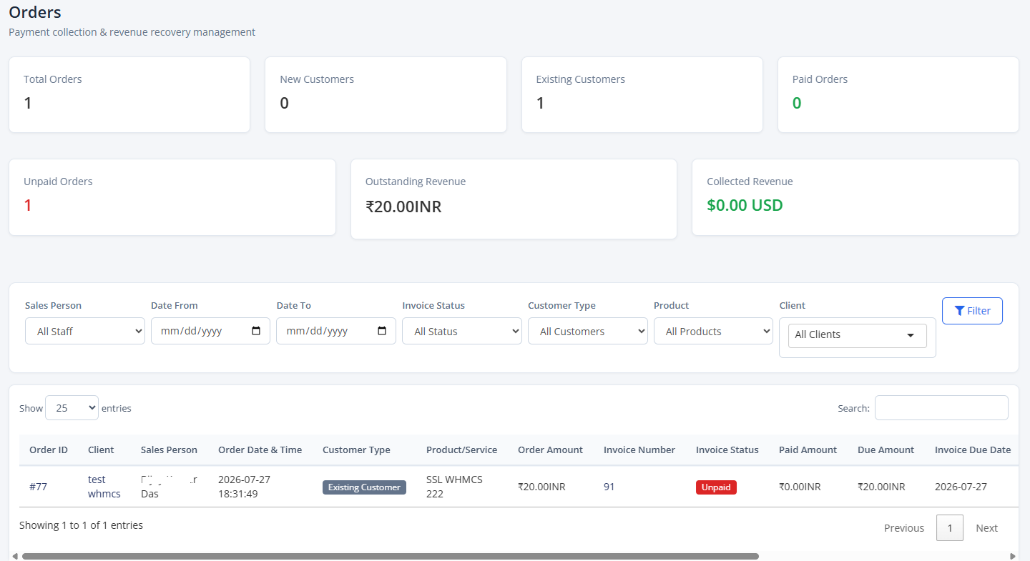Click the red Unpaid status badge

[716, 487]
